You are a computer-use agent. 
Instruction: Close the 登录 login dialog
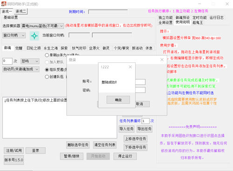(x=162, y=60)
